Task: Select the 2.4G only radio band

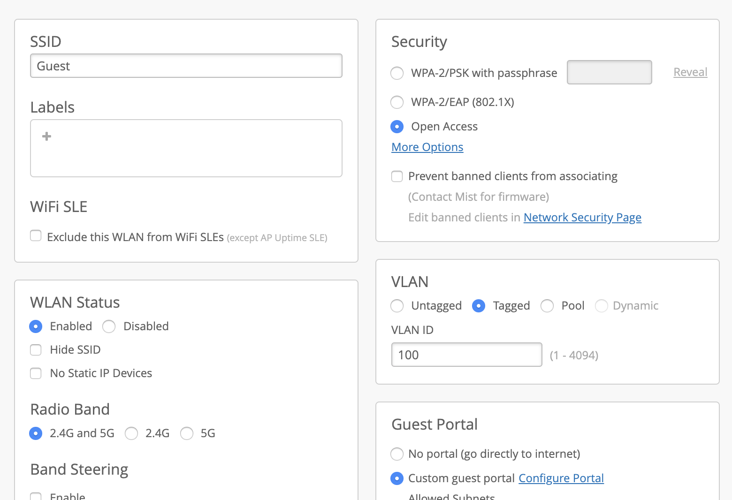Action: 131,433
